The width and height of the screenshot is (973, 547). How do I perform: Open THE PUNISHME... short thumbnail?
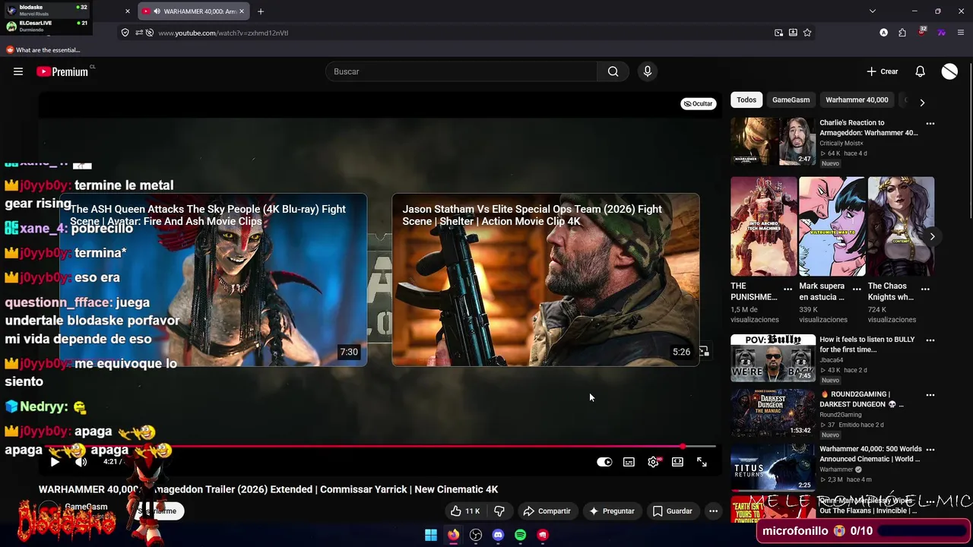(763, 226)
